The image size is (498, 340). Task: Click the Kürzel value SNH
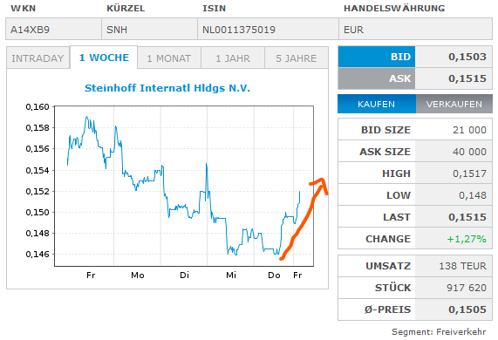[117, 30]
